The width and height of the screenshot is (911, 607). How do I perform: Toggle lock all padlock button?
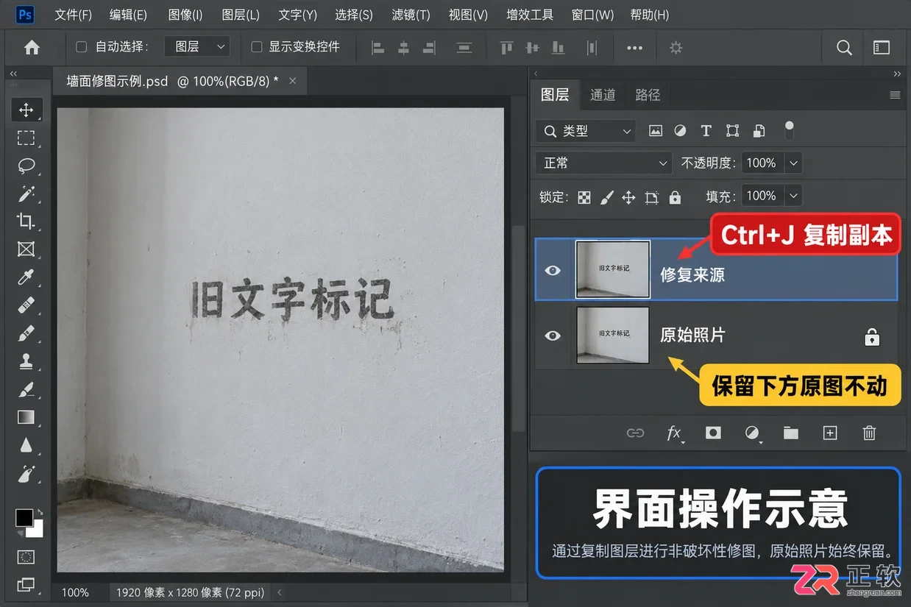click(675, 197)
